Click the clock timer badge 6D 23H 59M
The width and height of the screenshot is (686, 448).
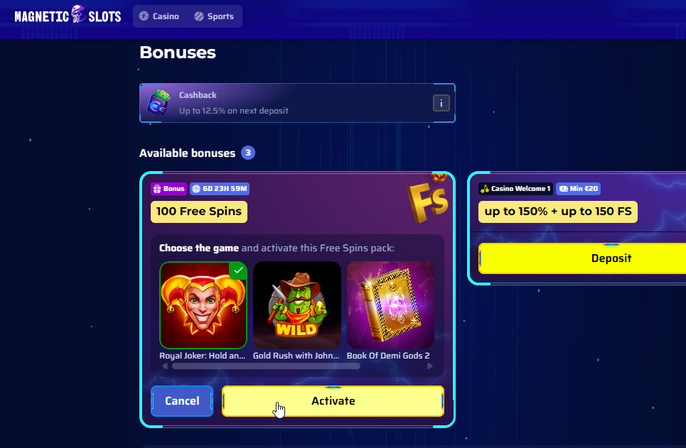pos(220,189)
